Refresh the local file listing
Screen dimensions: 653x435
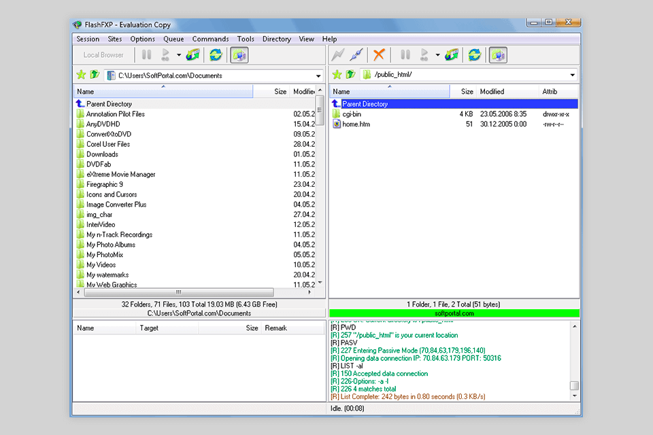[x=216, y=55]
